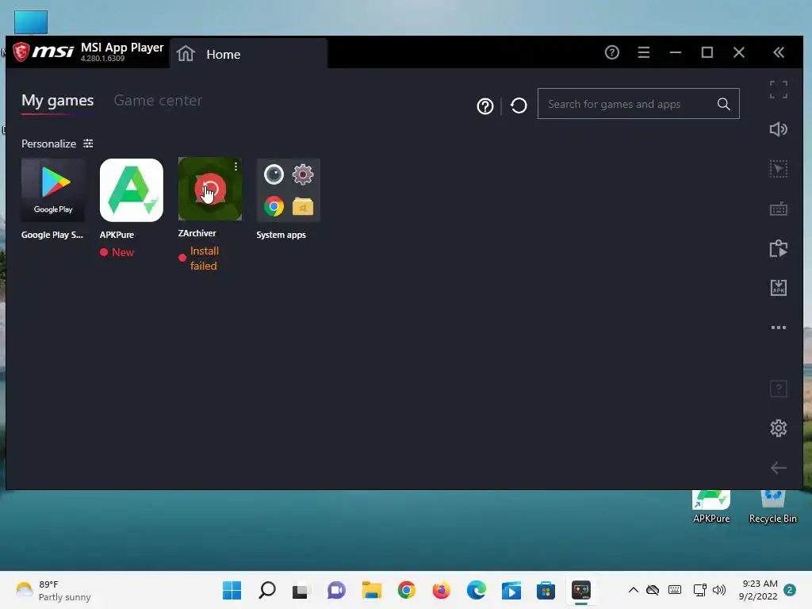Click Personalize settings icon
This screenshot has height=609, width=812.
[x=89, y=144]
